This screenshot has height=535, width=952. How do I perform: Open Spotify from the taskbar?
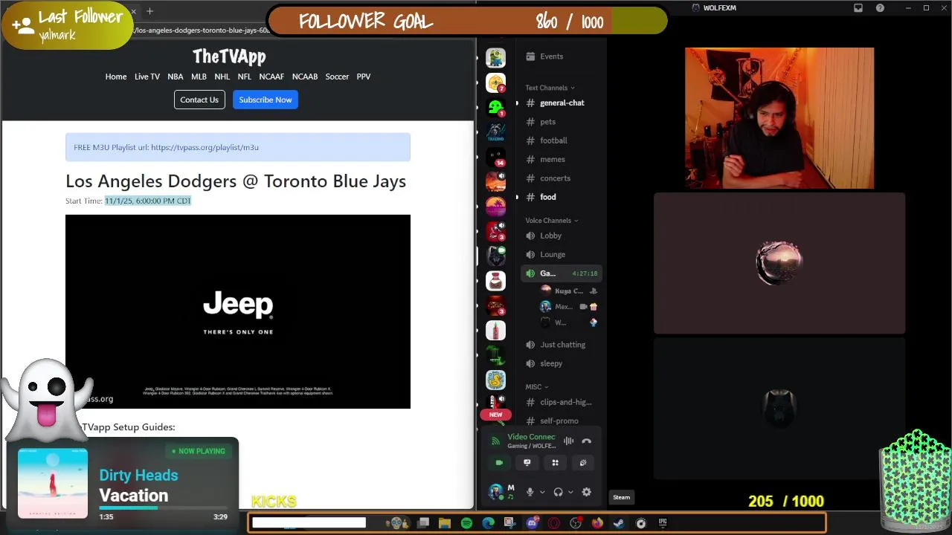[x=466, y=523]
